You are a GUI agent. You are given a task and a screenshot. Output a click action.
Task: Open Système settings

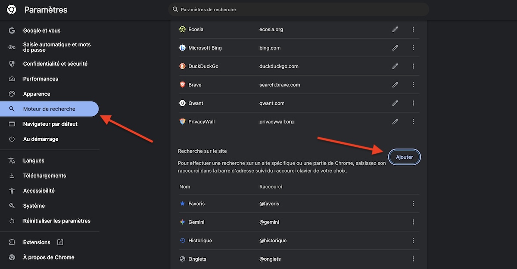(x=34, y=206)
